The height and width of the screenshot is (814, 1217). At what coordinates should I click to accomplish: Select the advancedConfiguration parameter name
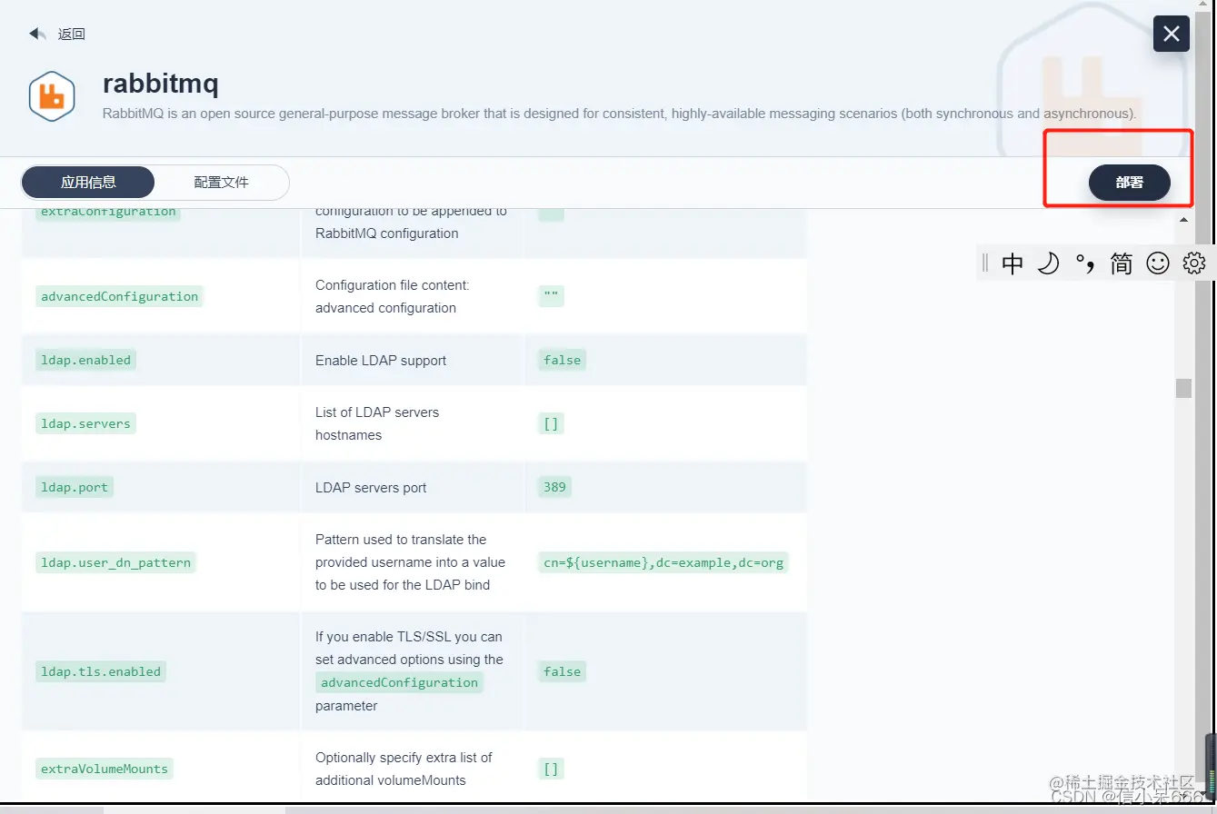click(x=119, y=296)
